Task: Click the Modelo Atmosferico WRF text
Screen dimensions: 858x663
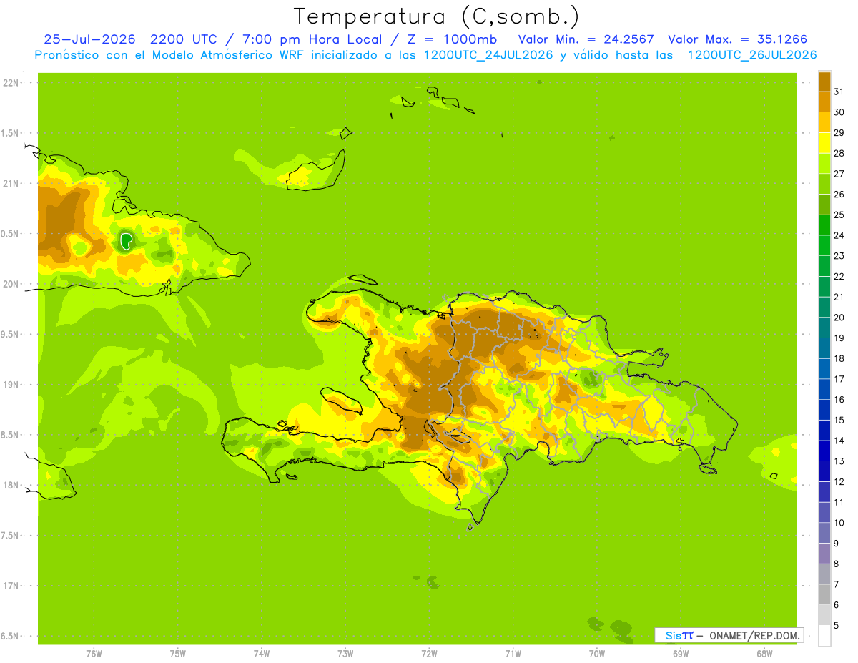Action: pos(228,55)
